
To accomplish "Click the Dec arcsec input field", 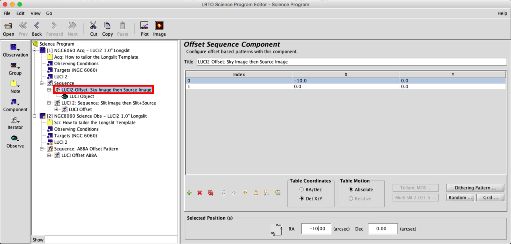I will (x=383, y=229).
